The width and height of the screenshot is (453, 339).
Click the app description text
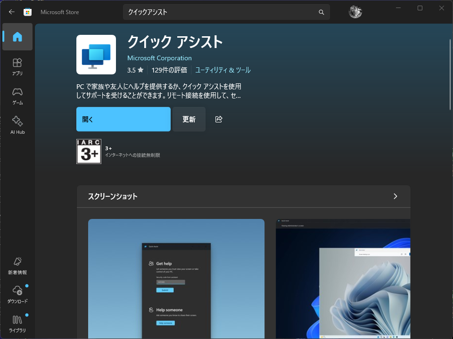click(x=158, y=91)
